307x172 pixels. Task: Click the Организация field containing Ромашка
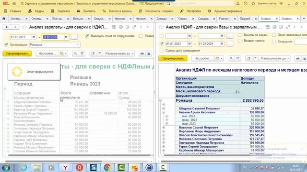click(52, 44)
